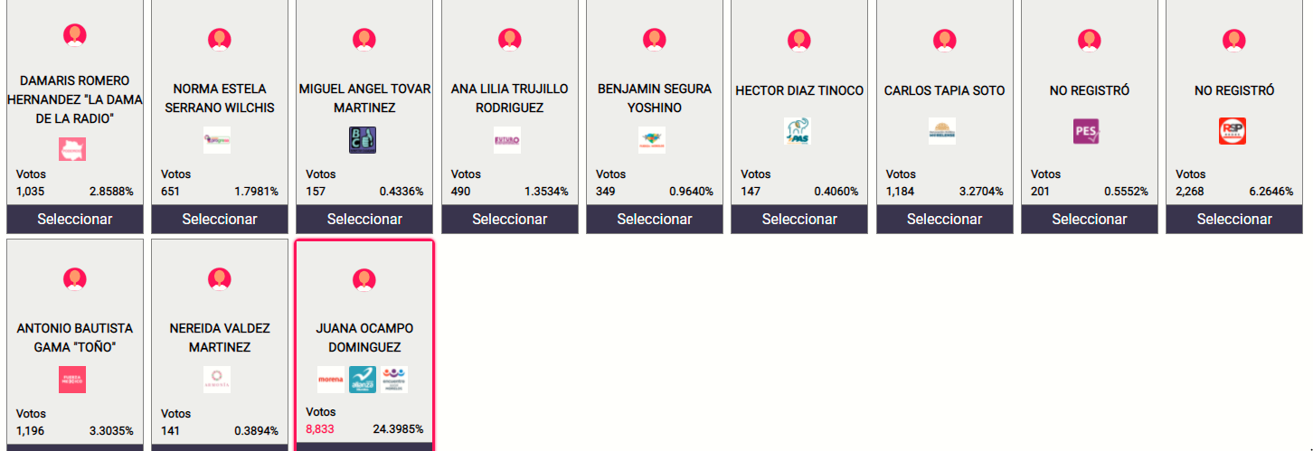Viewport: 1313px width, 451px height.
Task: Click the avatar icon above Nereida Valdez Martinez
Action: (220, 279)
